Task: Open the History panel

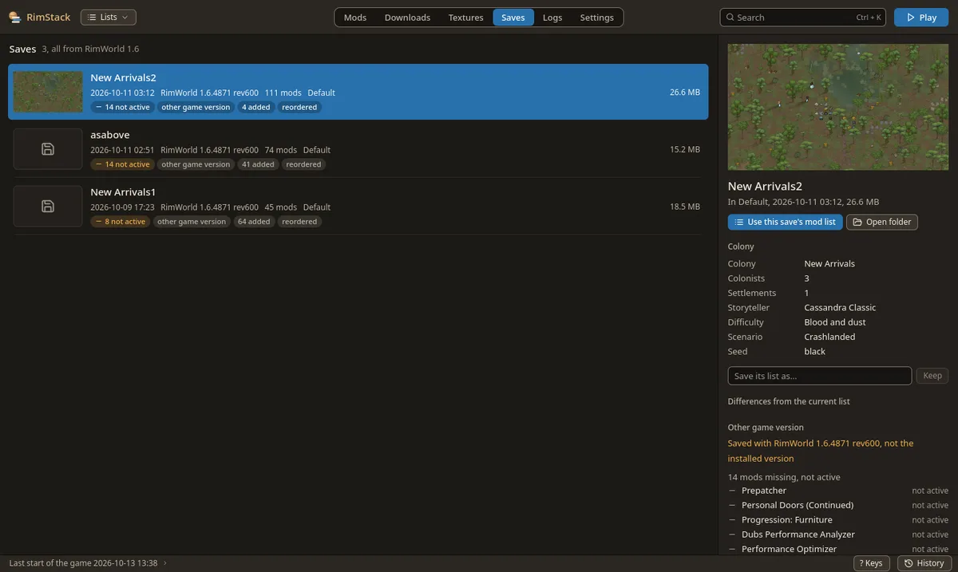Action: pos(924,563)
